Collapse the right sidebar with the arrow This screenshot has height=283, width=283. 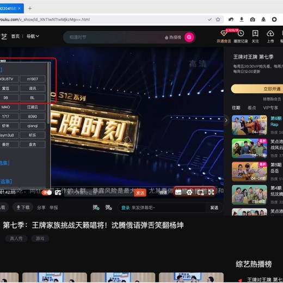[x=226, y=120]
